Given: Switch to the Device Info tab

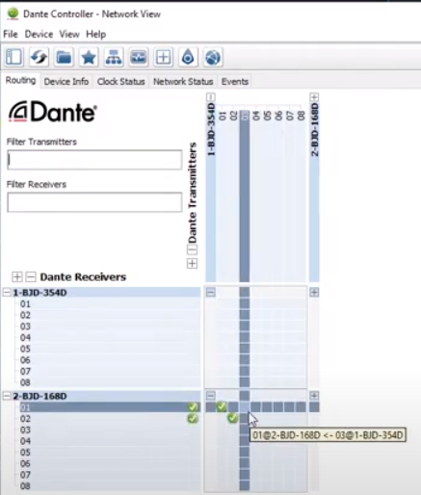Looking at the screenshot, I should tap(66, 82).
